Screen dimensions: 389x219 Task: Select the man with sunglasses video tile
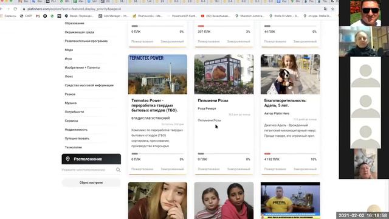pos(365,13)
